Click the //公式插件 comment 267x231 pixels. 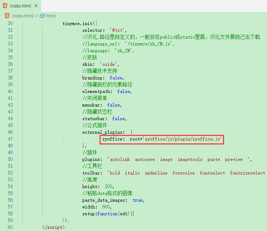(x=95, y=126)
